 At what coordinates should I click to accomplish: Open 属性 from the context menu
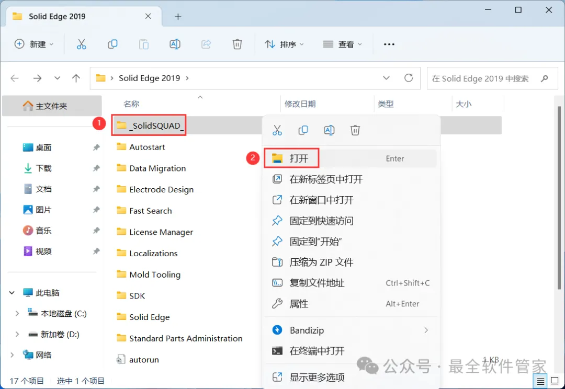(351, 304)
